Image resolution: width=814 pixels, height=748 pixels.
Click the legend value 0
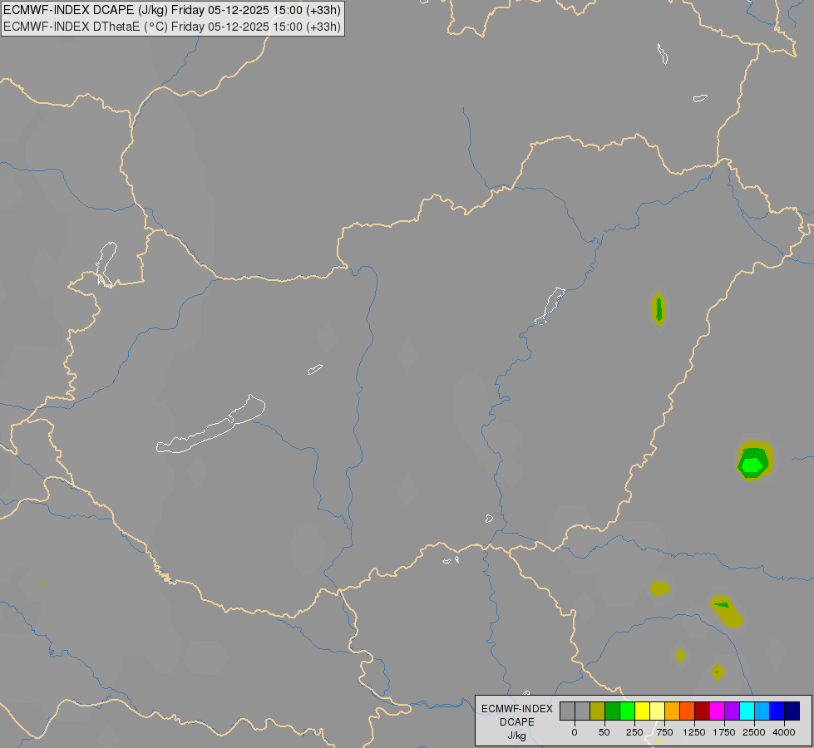tap(575, 732)
